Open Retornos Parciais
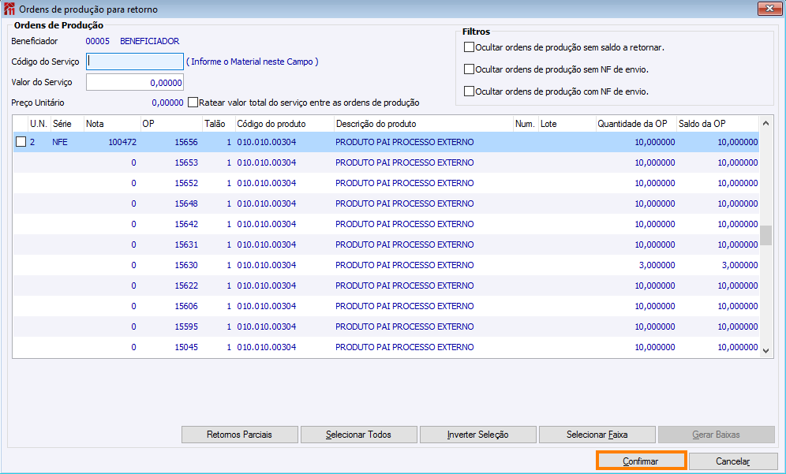 pos(240,435)
